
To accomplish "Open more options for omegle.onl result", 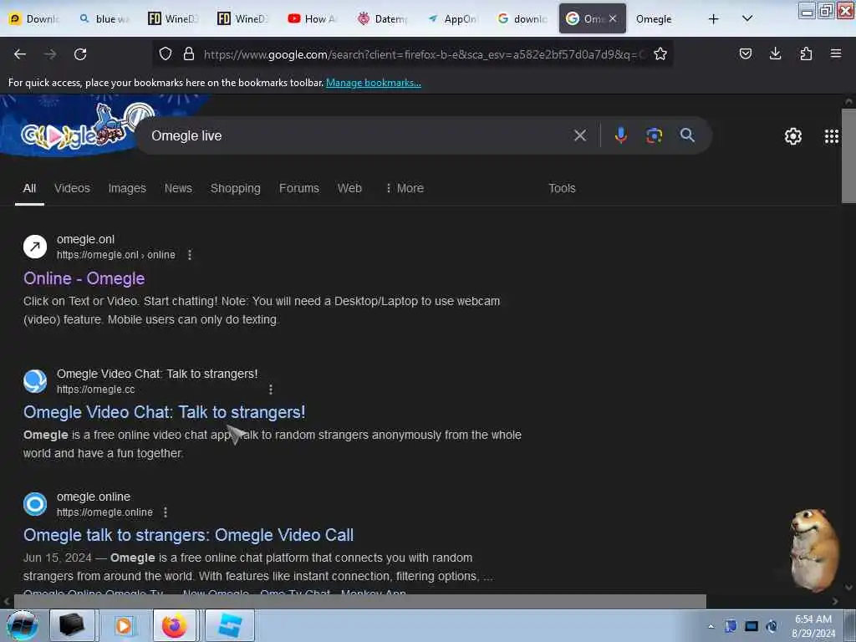I will 190,255.
